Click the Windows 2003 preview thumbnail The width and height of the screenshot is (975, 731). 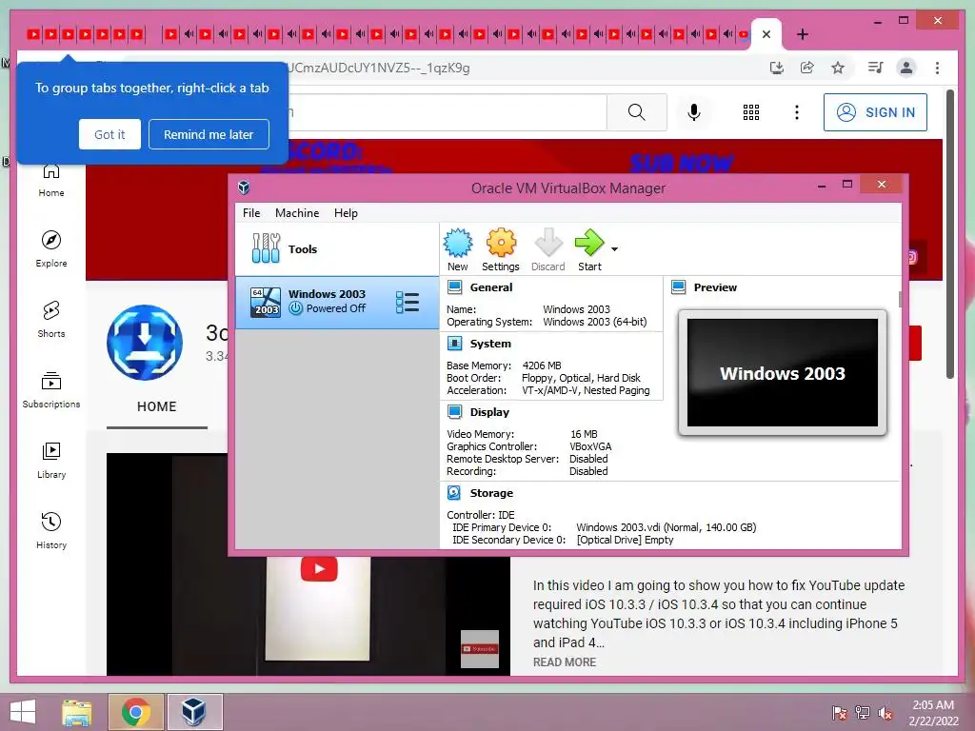[x=783, y=372]
